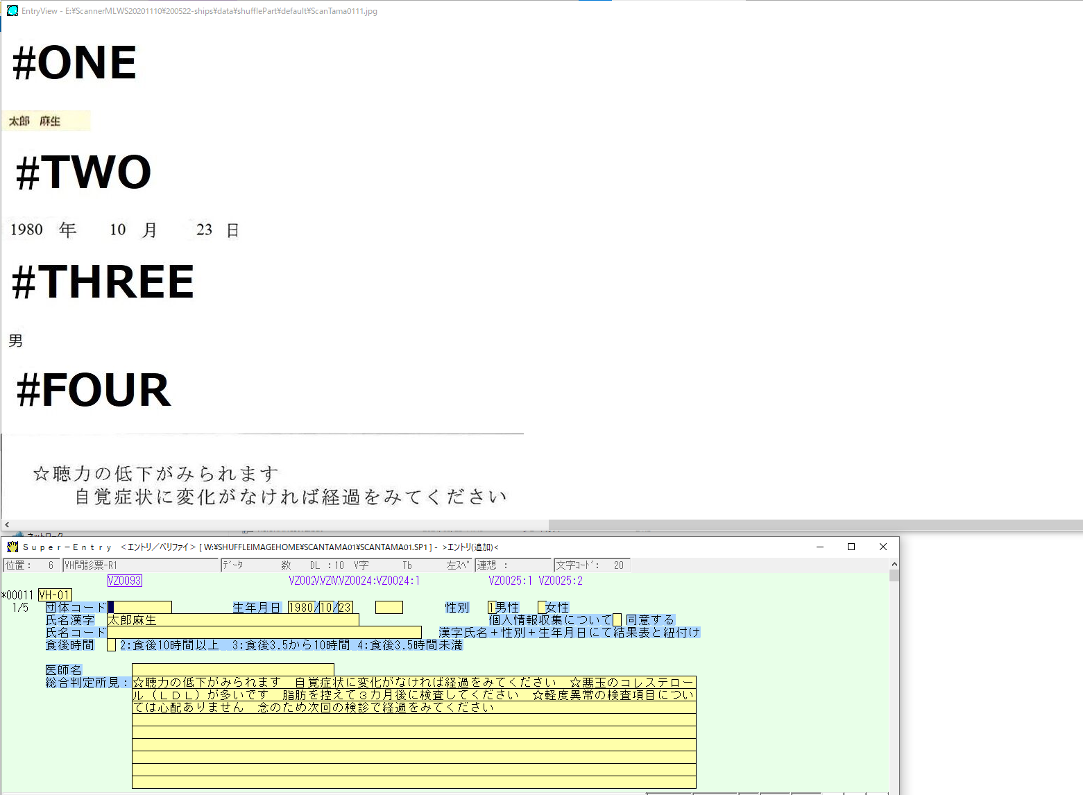Minimize the Super-Entry window

click(820, 547)
